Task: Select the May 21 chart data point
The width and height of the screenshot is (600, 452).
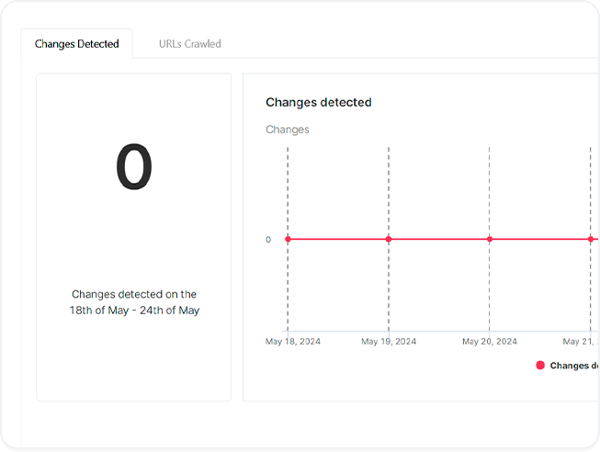Action: point(591,239)
